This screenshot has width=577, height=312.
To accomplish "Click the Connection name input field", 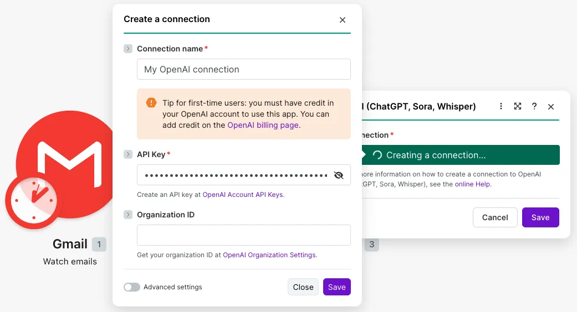I will pos(244,69).
